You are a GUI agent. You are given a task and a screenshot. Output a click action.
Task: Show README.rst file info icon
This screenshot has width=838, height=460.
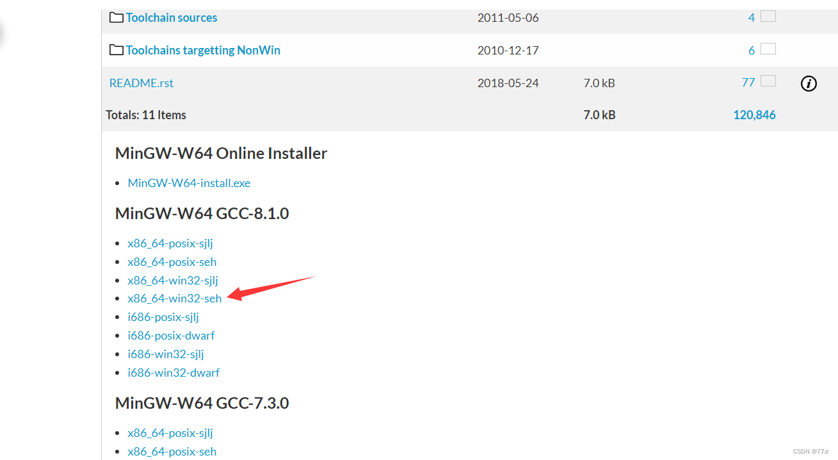point(809,83)
